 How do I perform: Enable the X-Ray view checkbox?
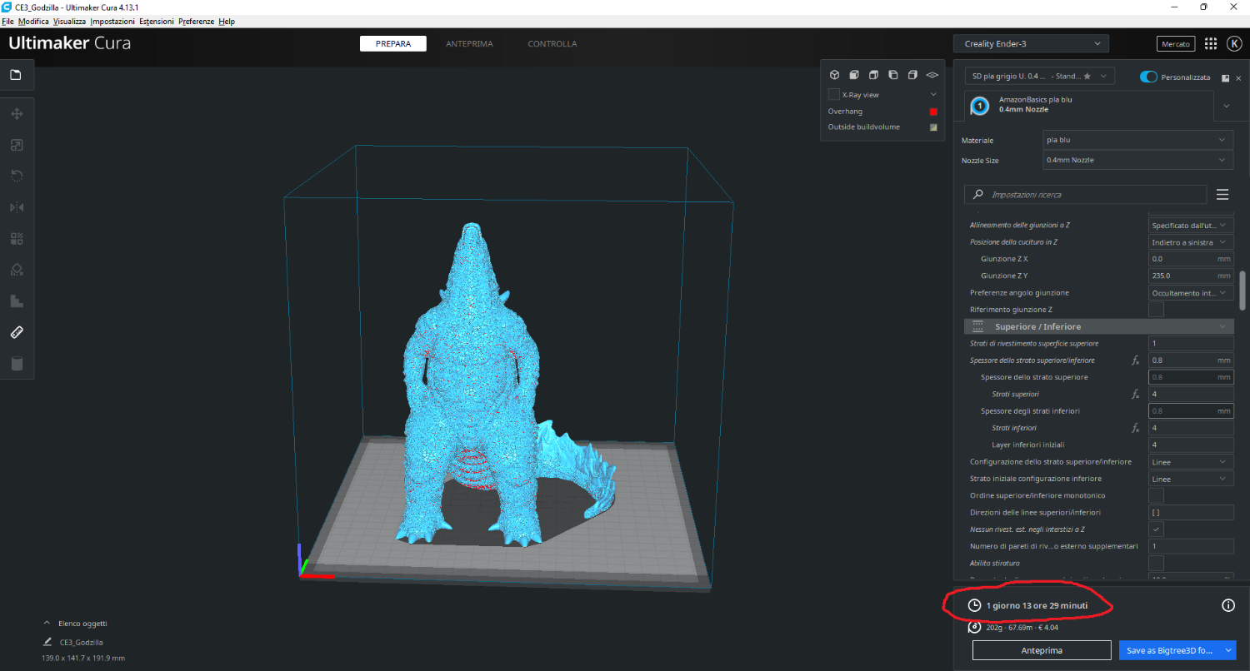[833, 95]
